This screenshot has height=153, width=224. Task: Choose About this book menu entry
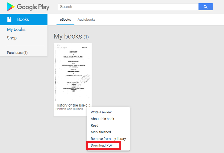click(102, 119)
